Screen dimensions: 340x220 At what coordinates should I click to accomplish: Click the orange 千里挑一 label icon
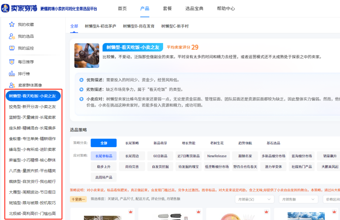(78, 199)
